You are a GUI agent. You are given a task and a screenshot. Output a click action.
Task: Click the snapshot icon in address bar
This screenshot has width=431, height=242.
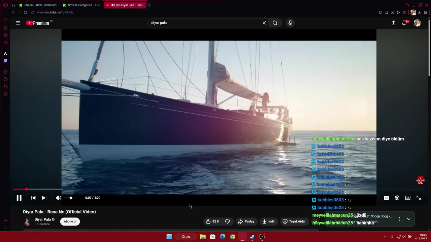coord(386,12)
